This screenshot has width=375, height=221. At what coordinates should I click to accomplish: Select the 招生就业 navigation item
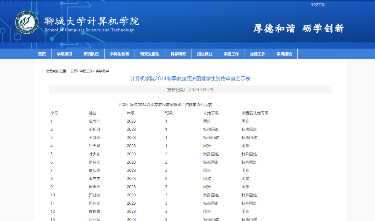(x=205, y=54)
